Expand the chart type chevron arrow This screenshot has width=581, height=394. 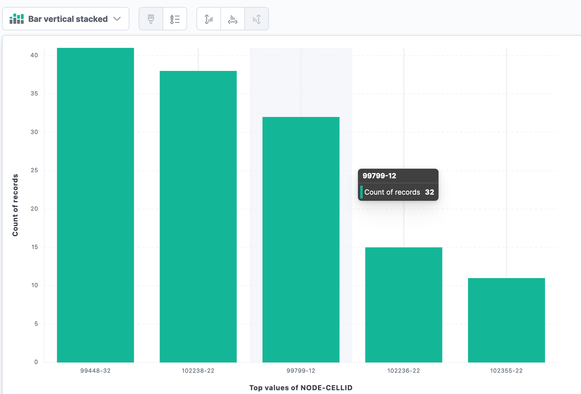(x=117, y=19)
